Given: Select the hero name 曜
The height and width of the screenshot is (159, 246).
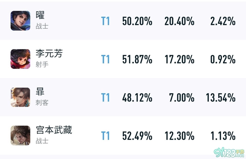Looking at the screenshot, I should click(40, 15).
